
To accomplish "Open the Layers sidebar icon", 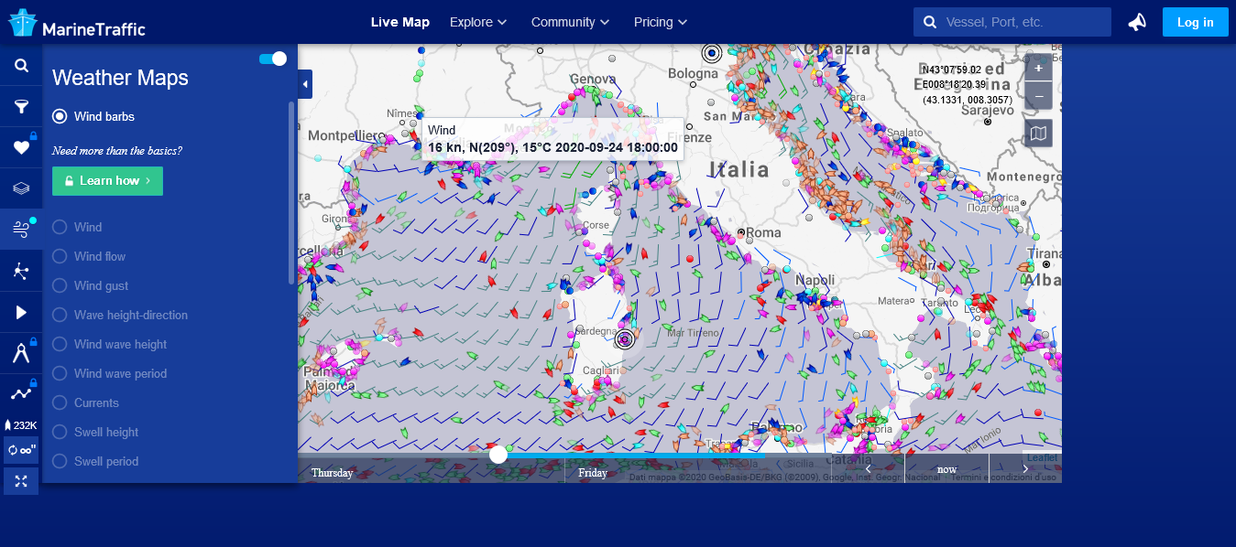I will point(20,188).
